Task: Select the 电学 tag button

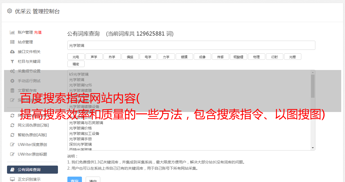Action: point(148,57)
